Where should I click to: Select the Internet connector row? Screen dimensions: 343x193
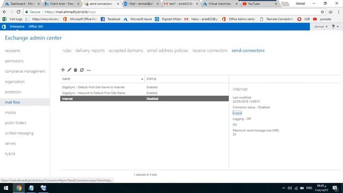pyautogui.click(x=144, y=99)
